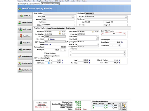This screenshot has height=111, width=149.
Task: Open the Kira Fiyatı currency dropdown
Action: 65,50
